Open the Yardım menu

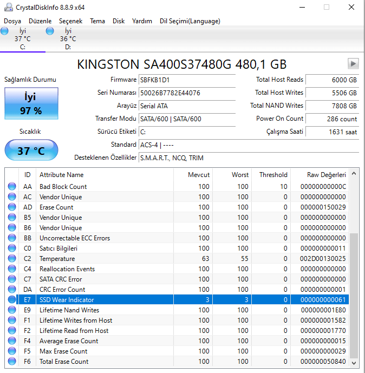pyautogui.click(x=142, y=21)
